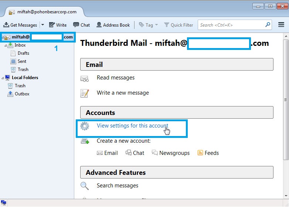This screenshot has width=289, height=207.
Task: Click the search magnifier icon
Action: click(268, 24)
